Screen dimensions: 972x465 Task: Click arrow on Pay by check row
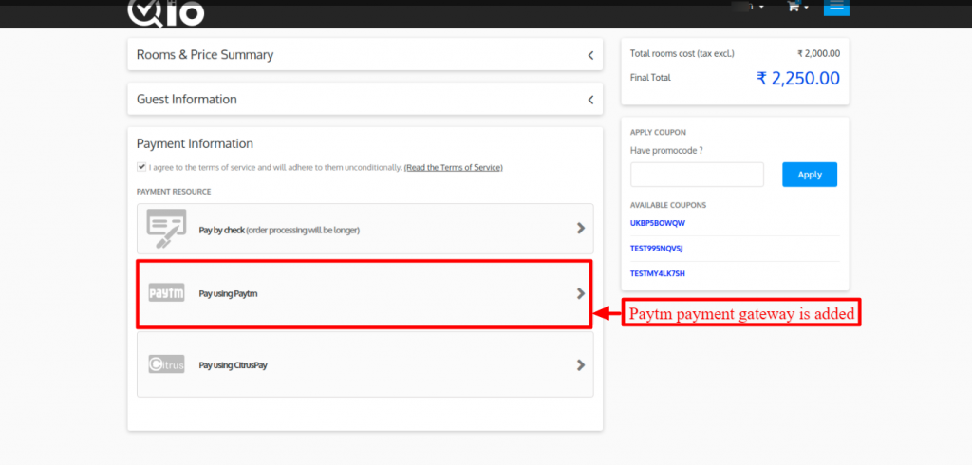(581, 228)
